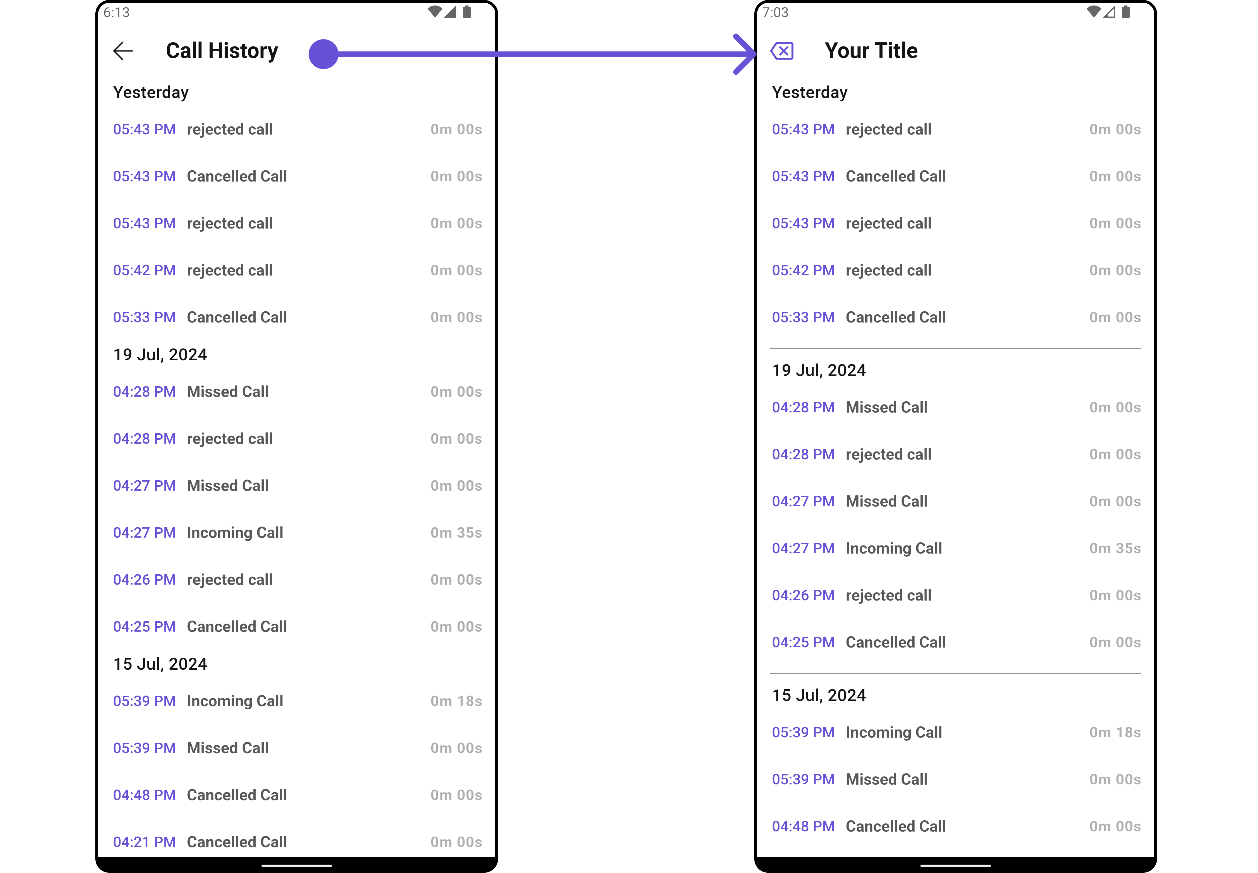Tap the 04:21 PM Cancelled Call entry
This screenshot has width=1258, height=873.
pos(297,842)
